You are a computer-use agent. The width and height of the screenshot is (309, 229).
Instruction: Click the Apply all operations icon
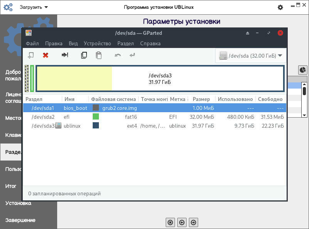pyautogui.click(x=132, y=55)
